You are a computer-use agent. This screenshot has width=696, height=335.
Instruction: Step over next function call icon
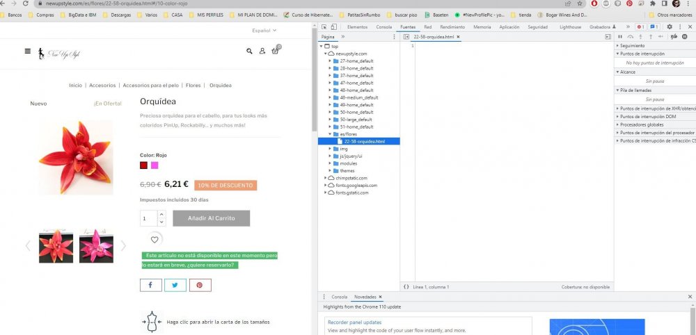click(631, 37)
